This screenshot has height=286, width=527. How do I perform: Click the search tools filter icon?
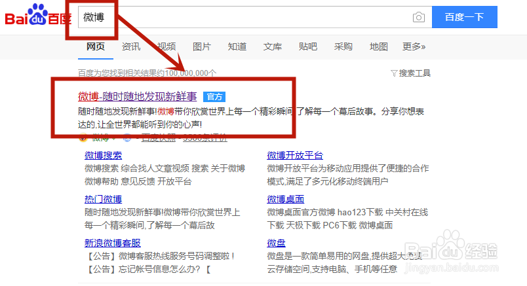tap(394, 73)
